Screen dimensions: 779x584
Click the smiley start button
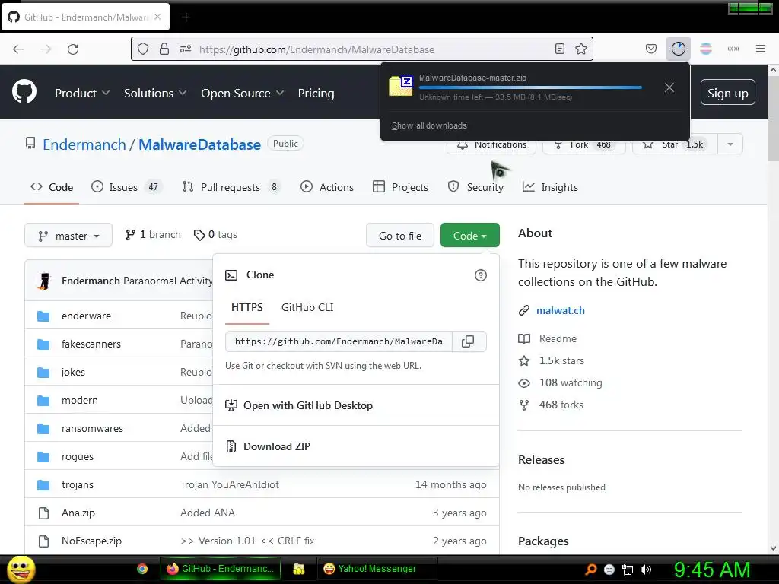click(21, 569)
